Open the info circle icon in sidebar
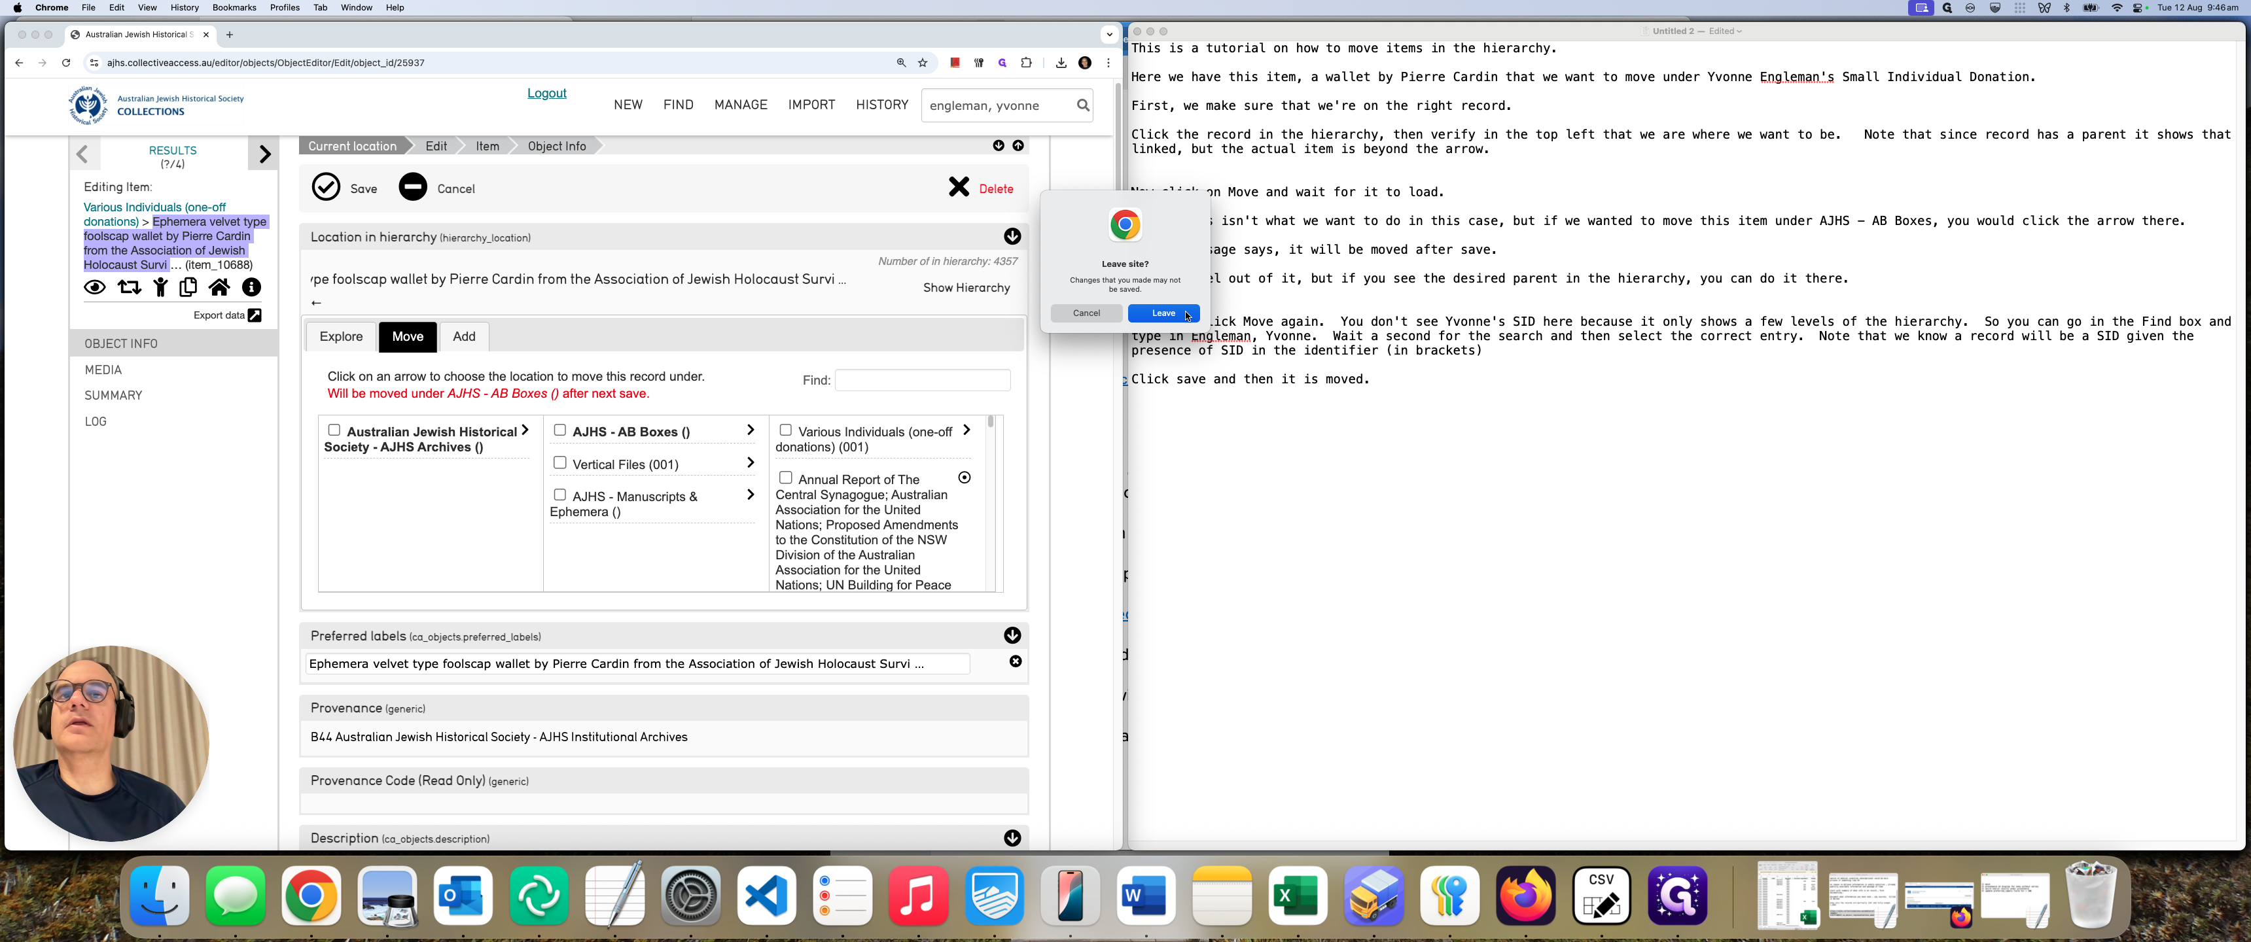Screen dimensions: 2251x942 (252, 287)
